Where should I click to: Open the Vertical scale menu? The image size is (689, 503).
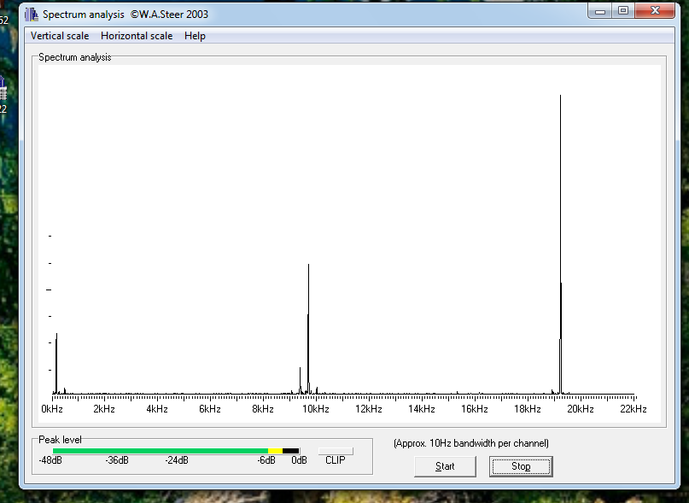pyautogui.click(x=60, y=36)
